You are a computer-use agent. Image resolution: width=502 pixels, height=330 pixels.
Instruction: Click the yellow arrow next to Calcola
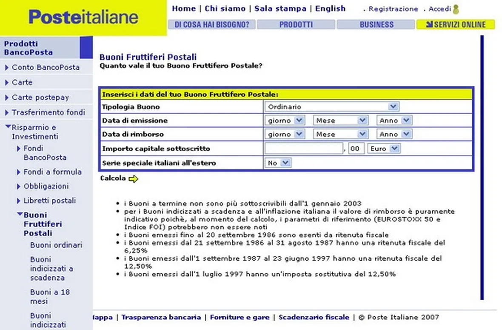pos(133,179)
